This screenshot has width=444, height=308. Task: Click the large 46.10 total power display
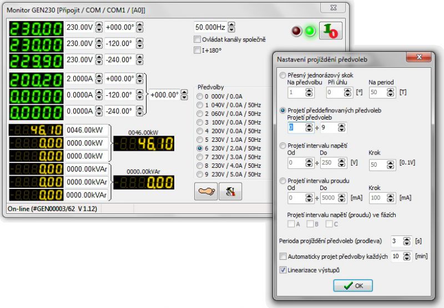pos(144,143)
